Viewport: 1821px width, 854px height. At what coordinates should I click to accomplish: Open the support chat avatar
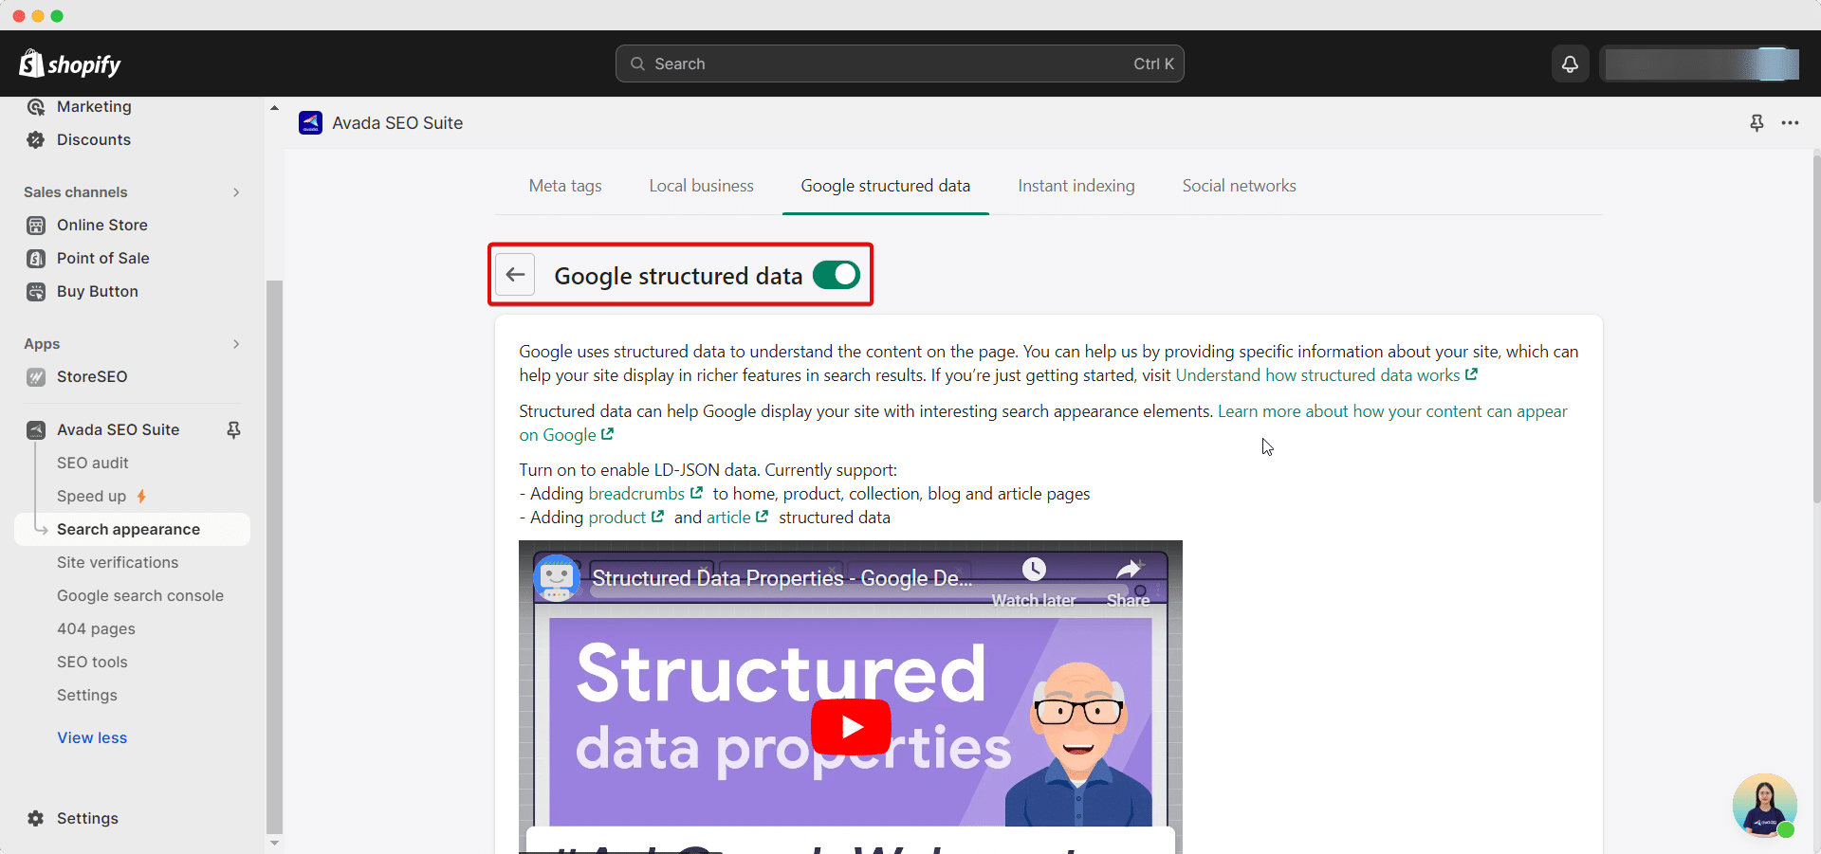[1764, 806]
